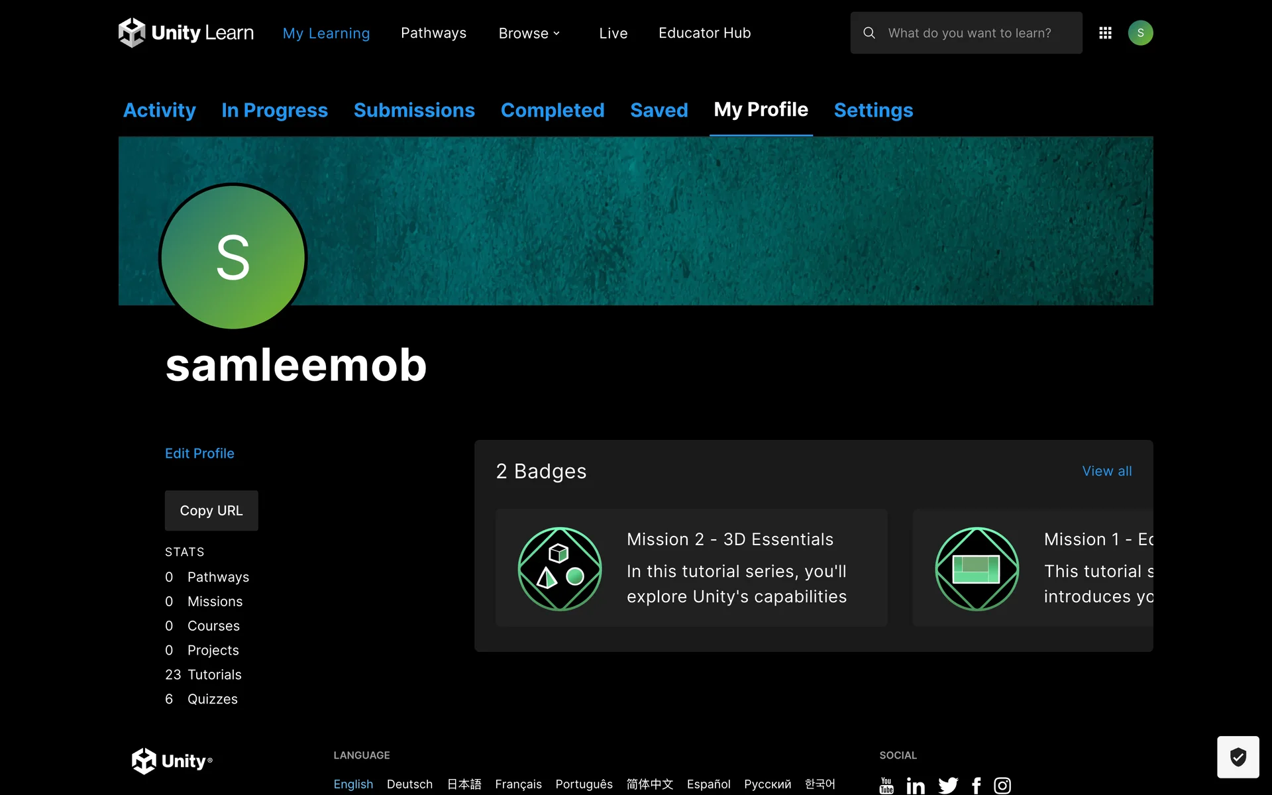
Task: Expand the Browse dropdown menu
Action: (529, 33)
